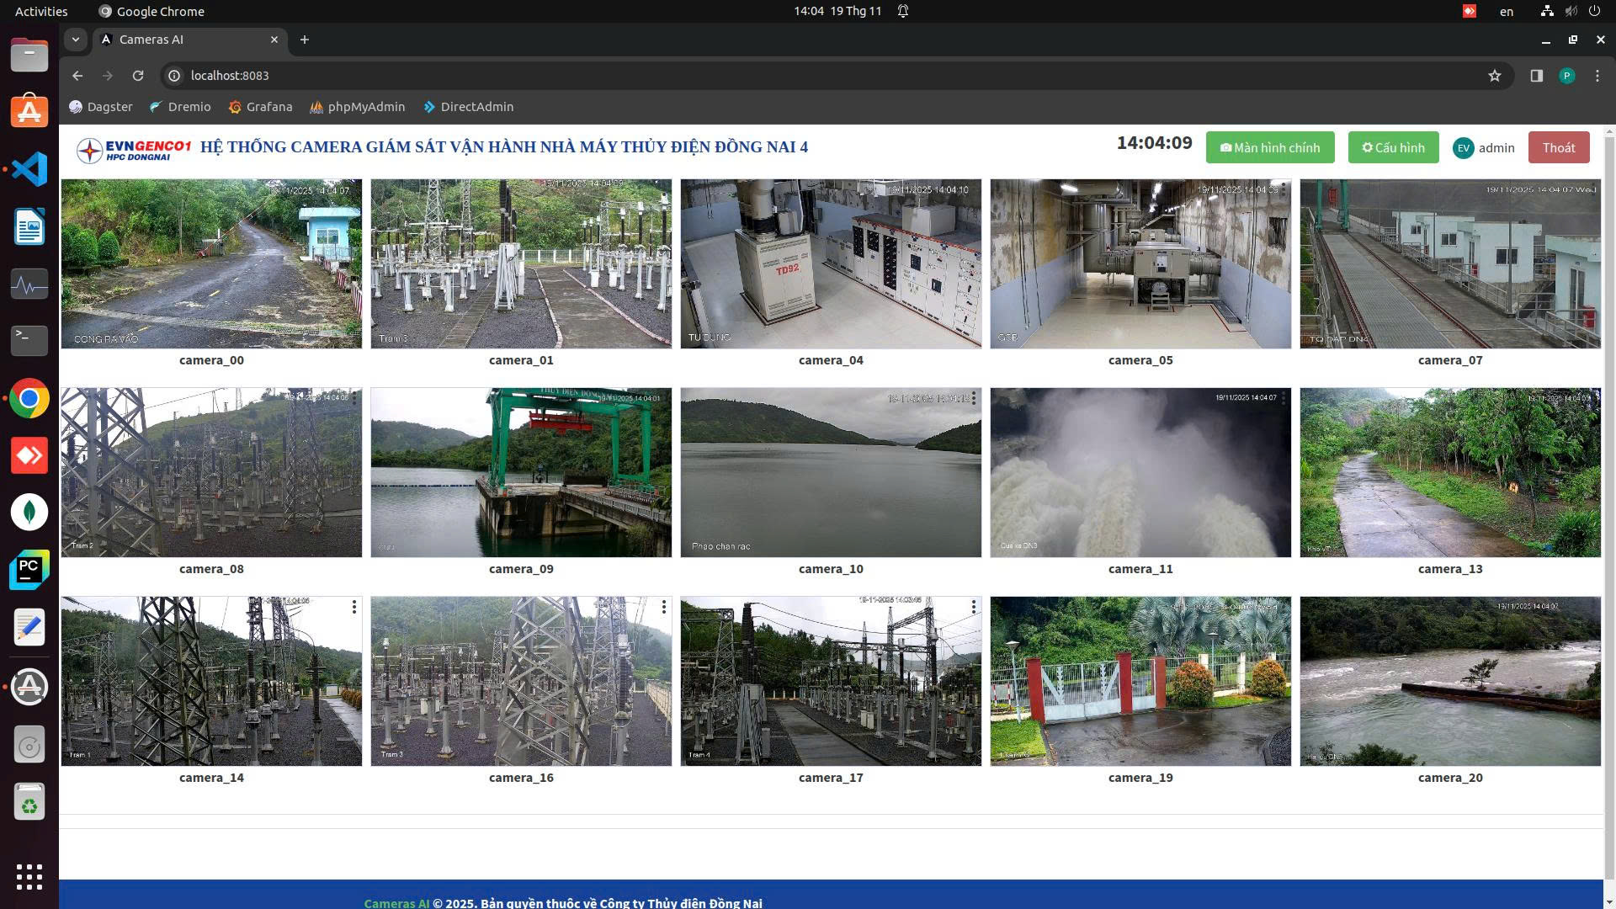The height and width of the screenshot is (909, 1616).
Task: Open camera_14 three-dot options menu
Action: click(354, 607)
